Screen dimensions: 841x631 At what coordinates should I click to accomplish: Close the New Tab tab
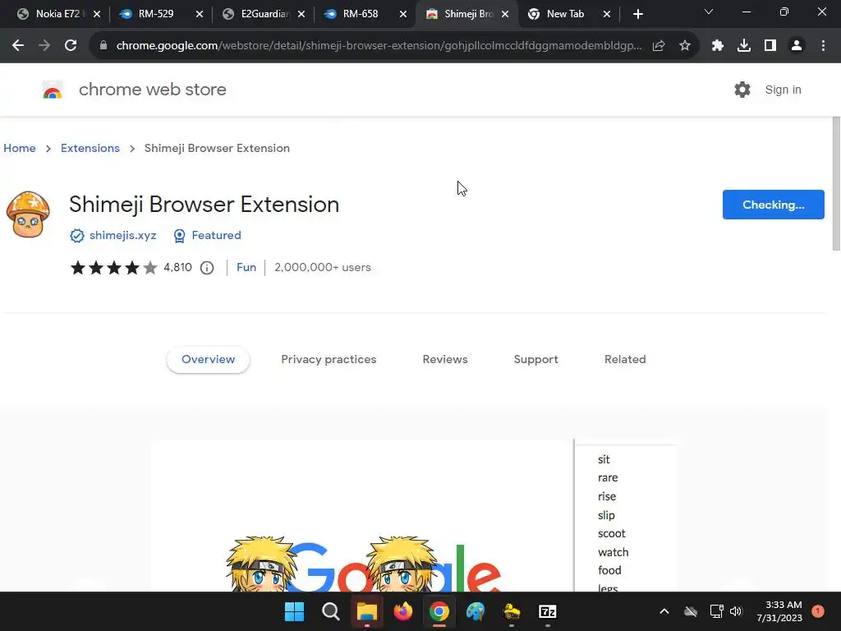click(607, 14)
